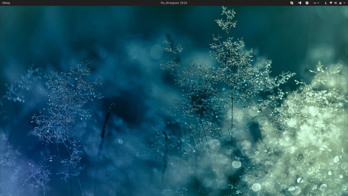
Task: Open the ru keyboard layout dropdown
Action: (x=316, y=3)
